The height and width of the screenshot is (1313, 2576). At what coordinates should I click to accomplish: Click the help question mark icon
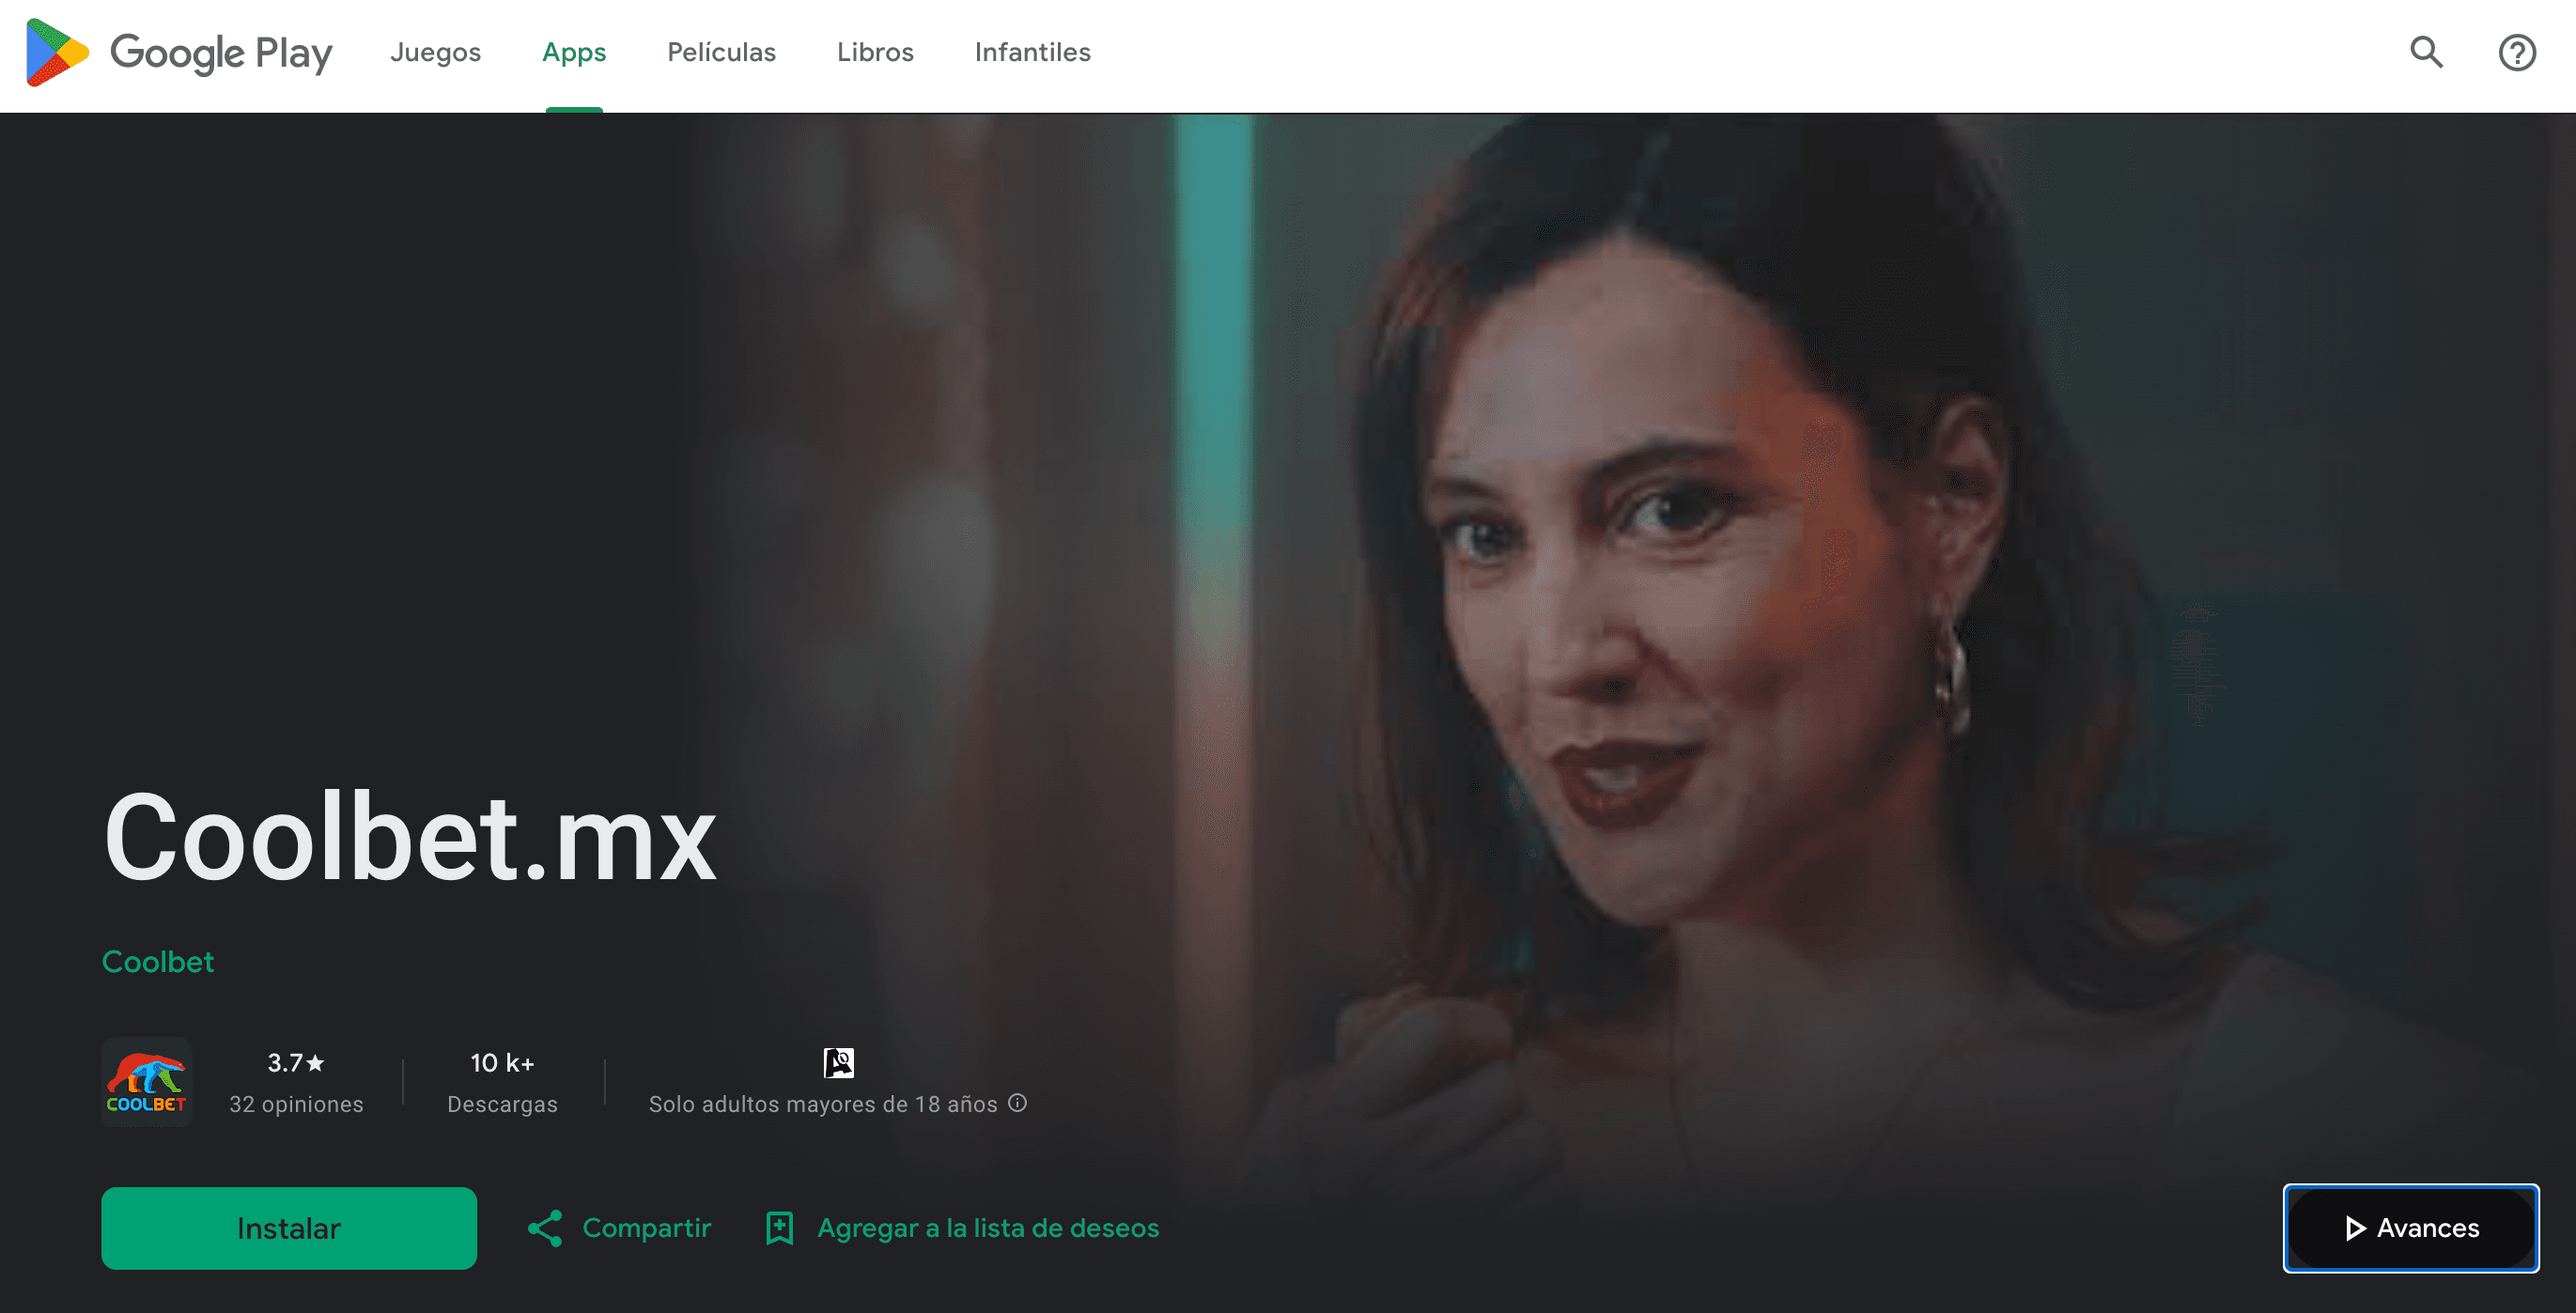[x=2519, y=52]
